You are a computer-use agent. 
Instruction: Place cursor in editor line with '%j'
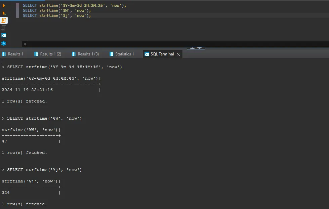[57, 15]
